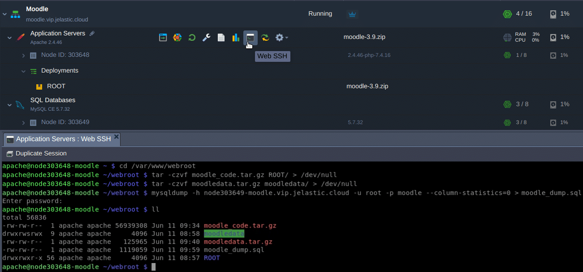Click the Enter password: terminal line

(32, 201)
